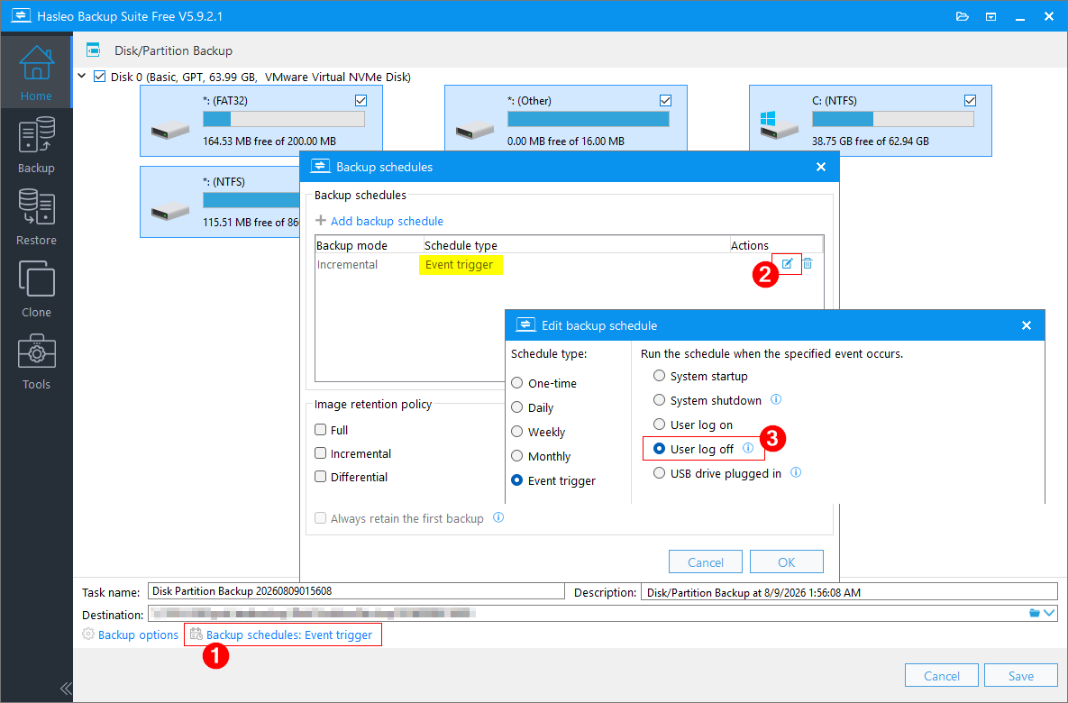This screenshot has height=703, width=1068.
Task: Click the plus icon for Add backup schedule
Action: 321,221
